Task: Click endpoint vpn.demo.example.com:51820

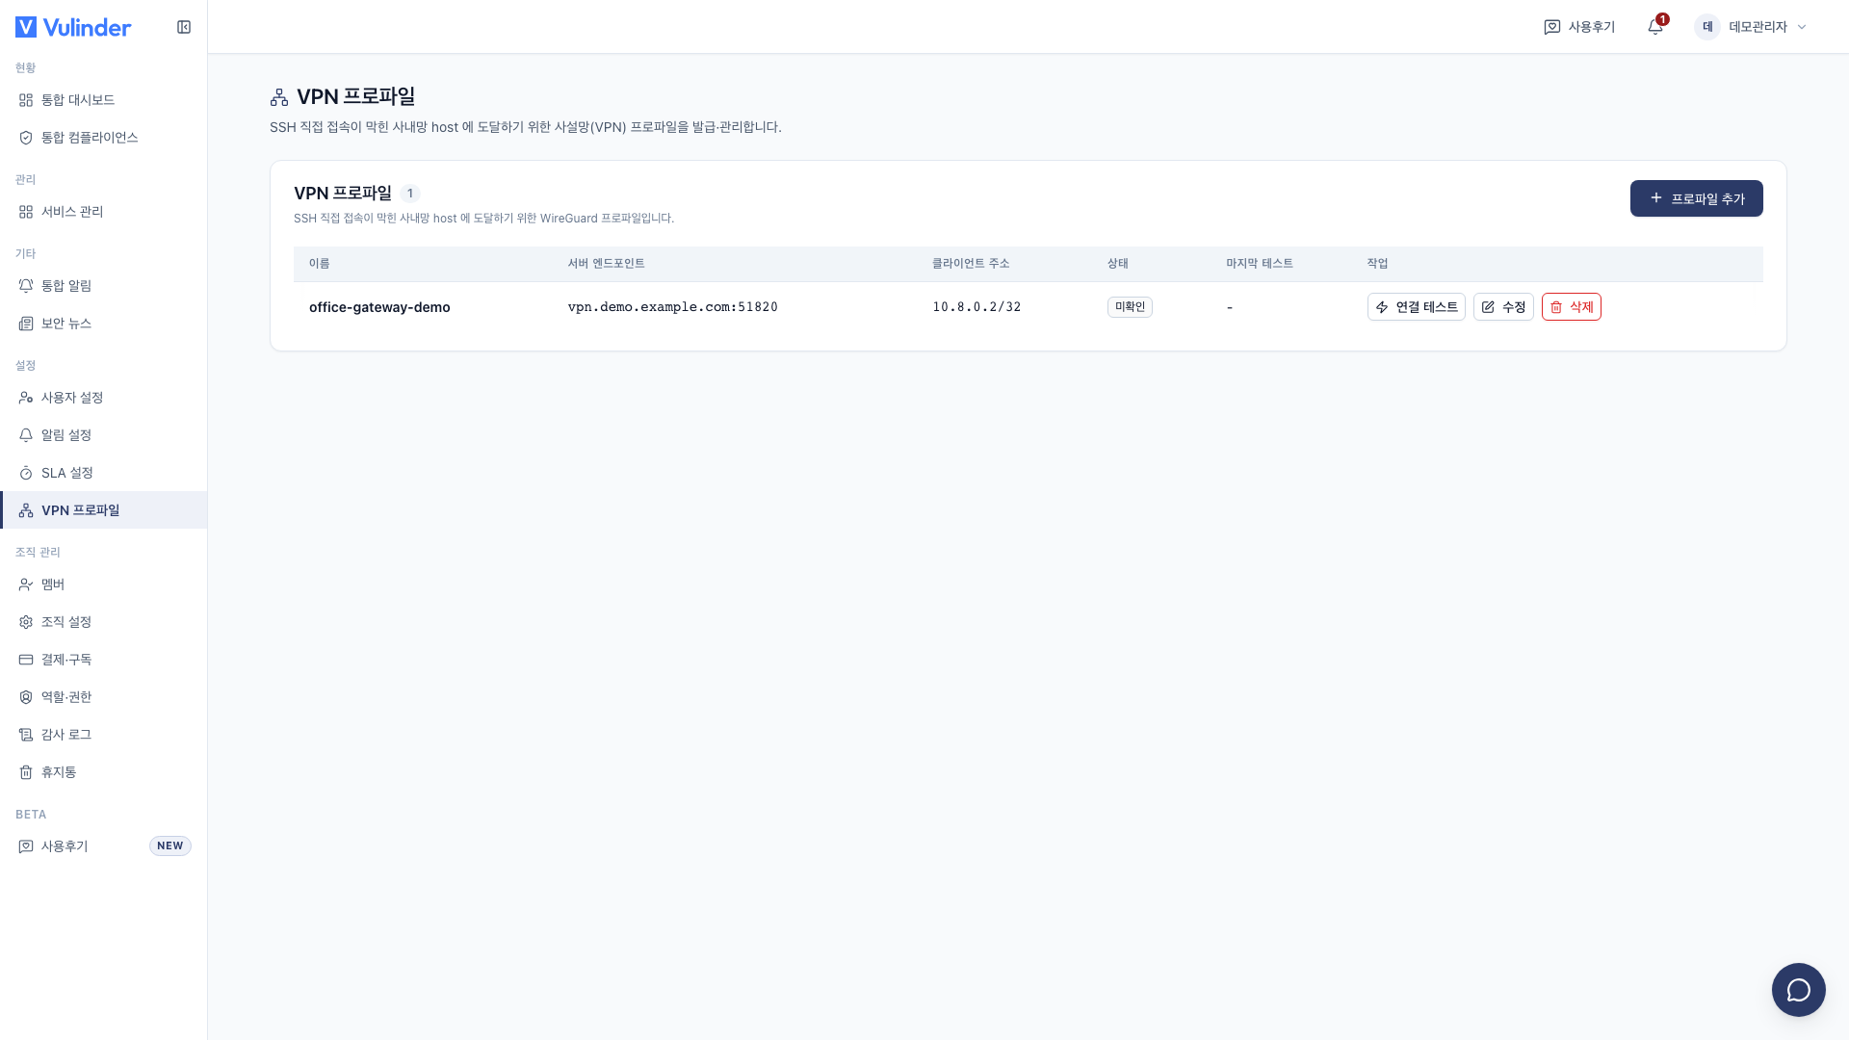Action: click(673, 307)
